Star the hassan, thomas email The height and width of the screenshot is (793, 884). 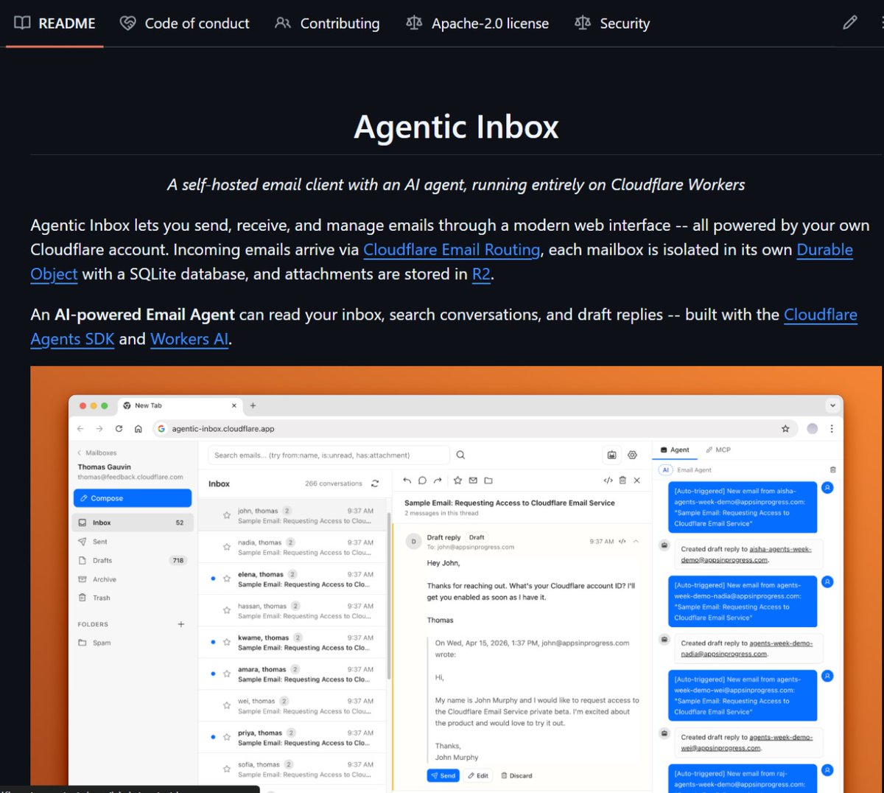click(x=227, y=610)
